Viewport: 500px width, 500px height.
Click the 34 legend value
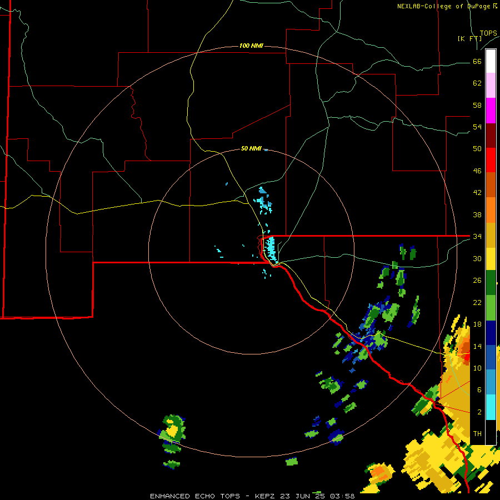pos(477,237)
